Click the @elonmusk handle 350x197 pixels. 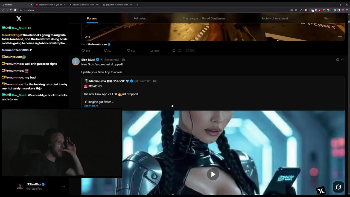point(112,60)
